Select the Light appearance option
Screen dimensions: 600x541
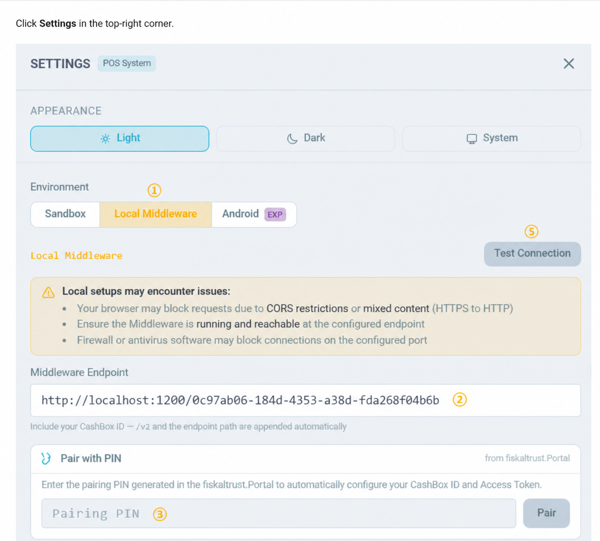(119, 139)
